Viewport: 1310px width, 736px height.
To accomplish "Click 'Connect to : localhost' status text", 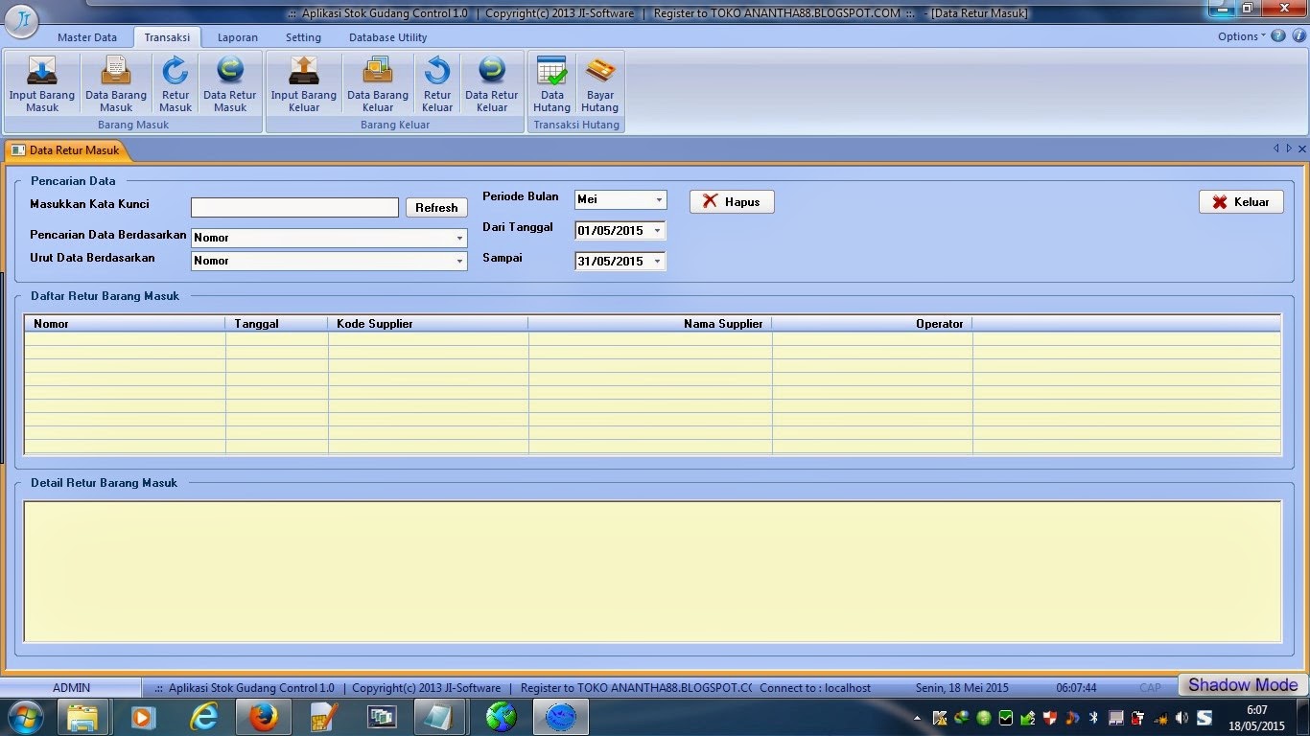I will [815, 687].
